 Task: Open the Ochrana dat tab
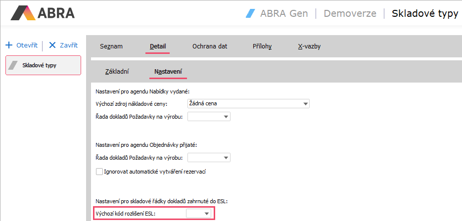[x=210, y=46]
